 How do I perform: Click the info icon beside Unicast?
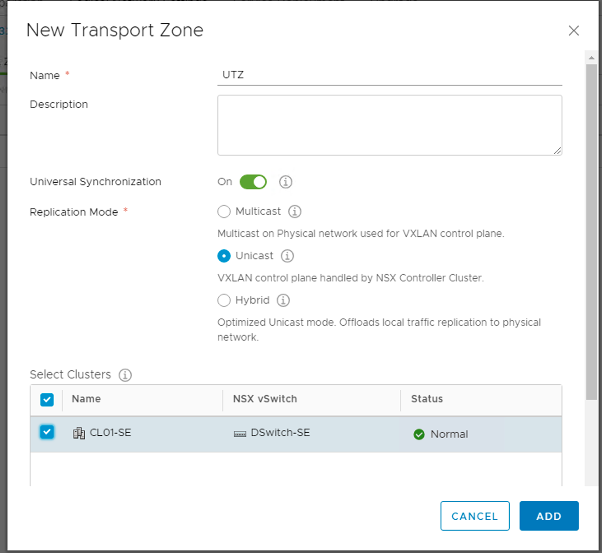point(287,256)
